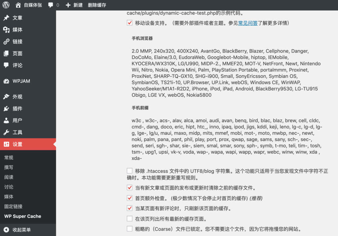Go to 固定链接 settings submenu
338x236 pixels.
(13, 207)
